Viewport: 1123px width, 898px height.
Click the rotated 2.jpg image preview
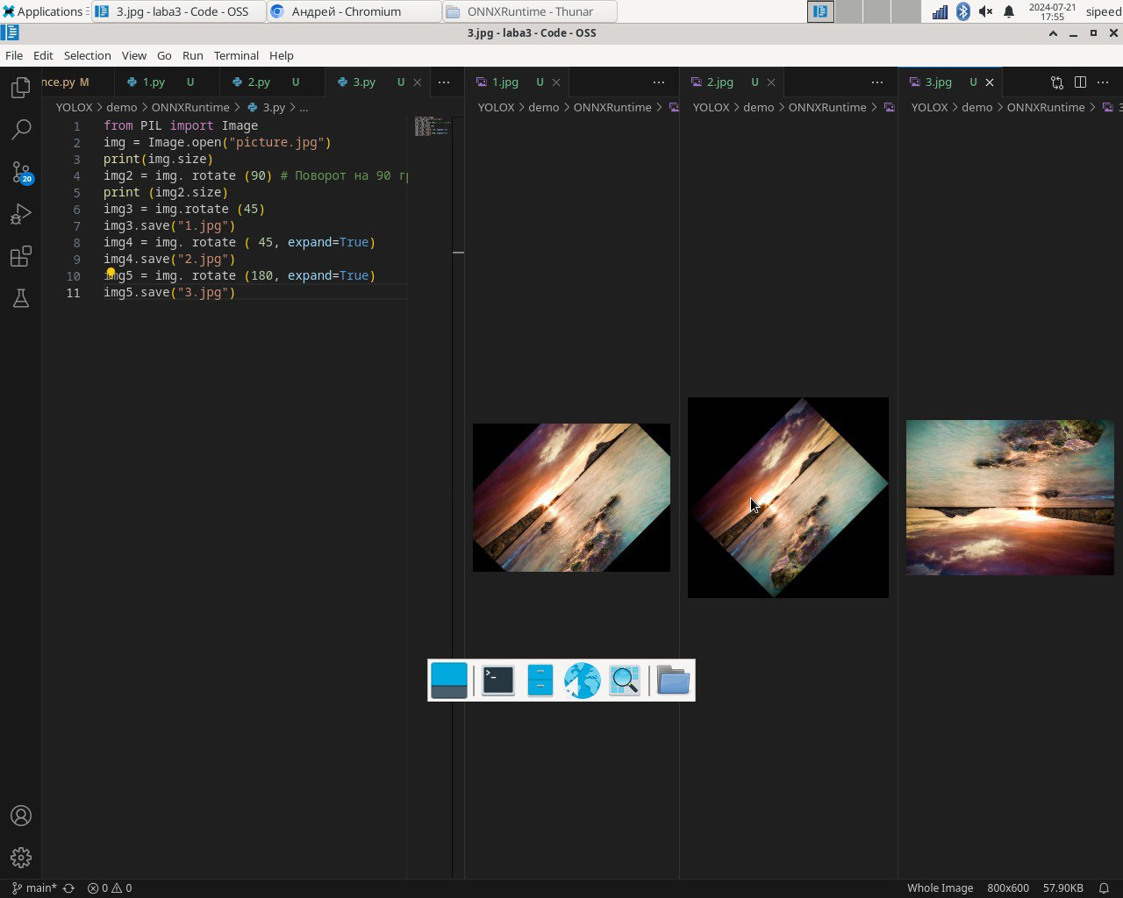tap(788, 497)
